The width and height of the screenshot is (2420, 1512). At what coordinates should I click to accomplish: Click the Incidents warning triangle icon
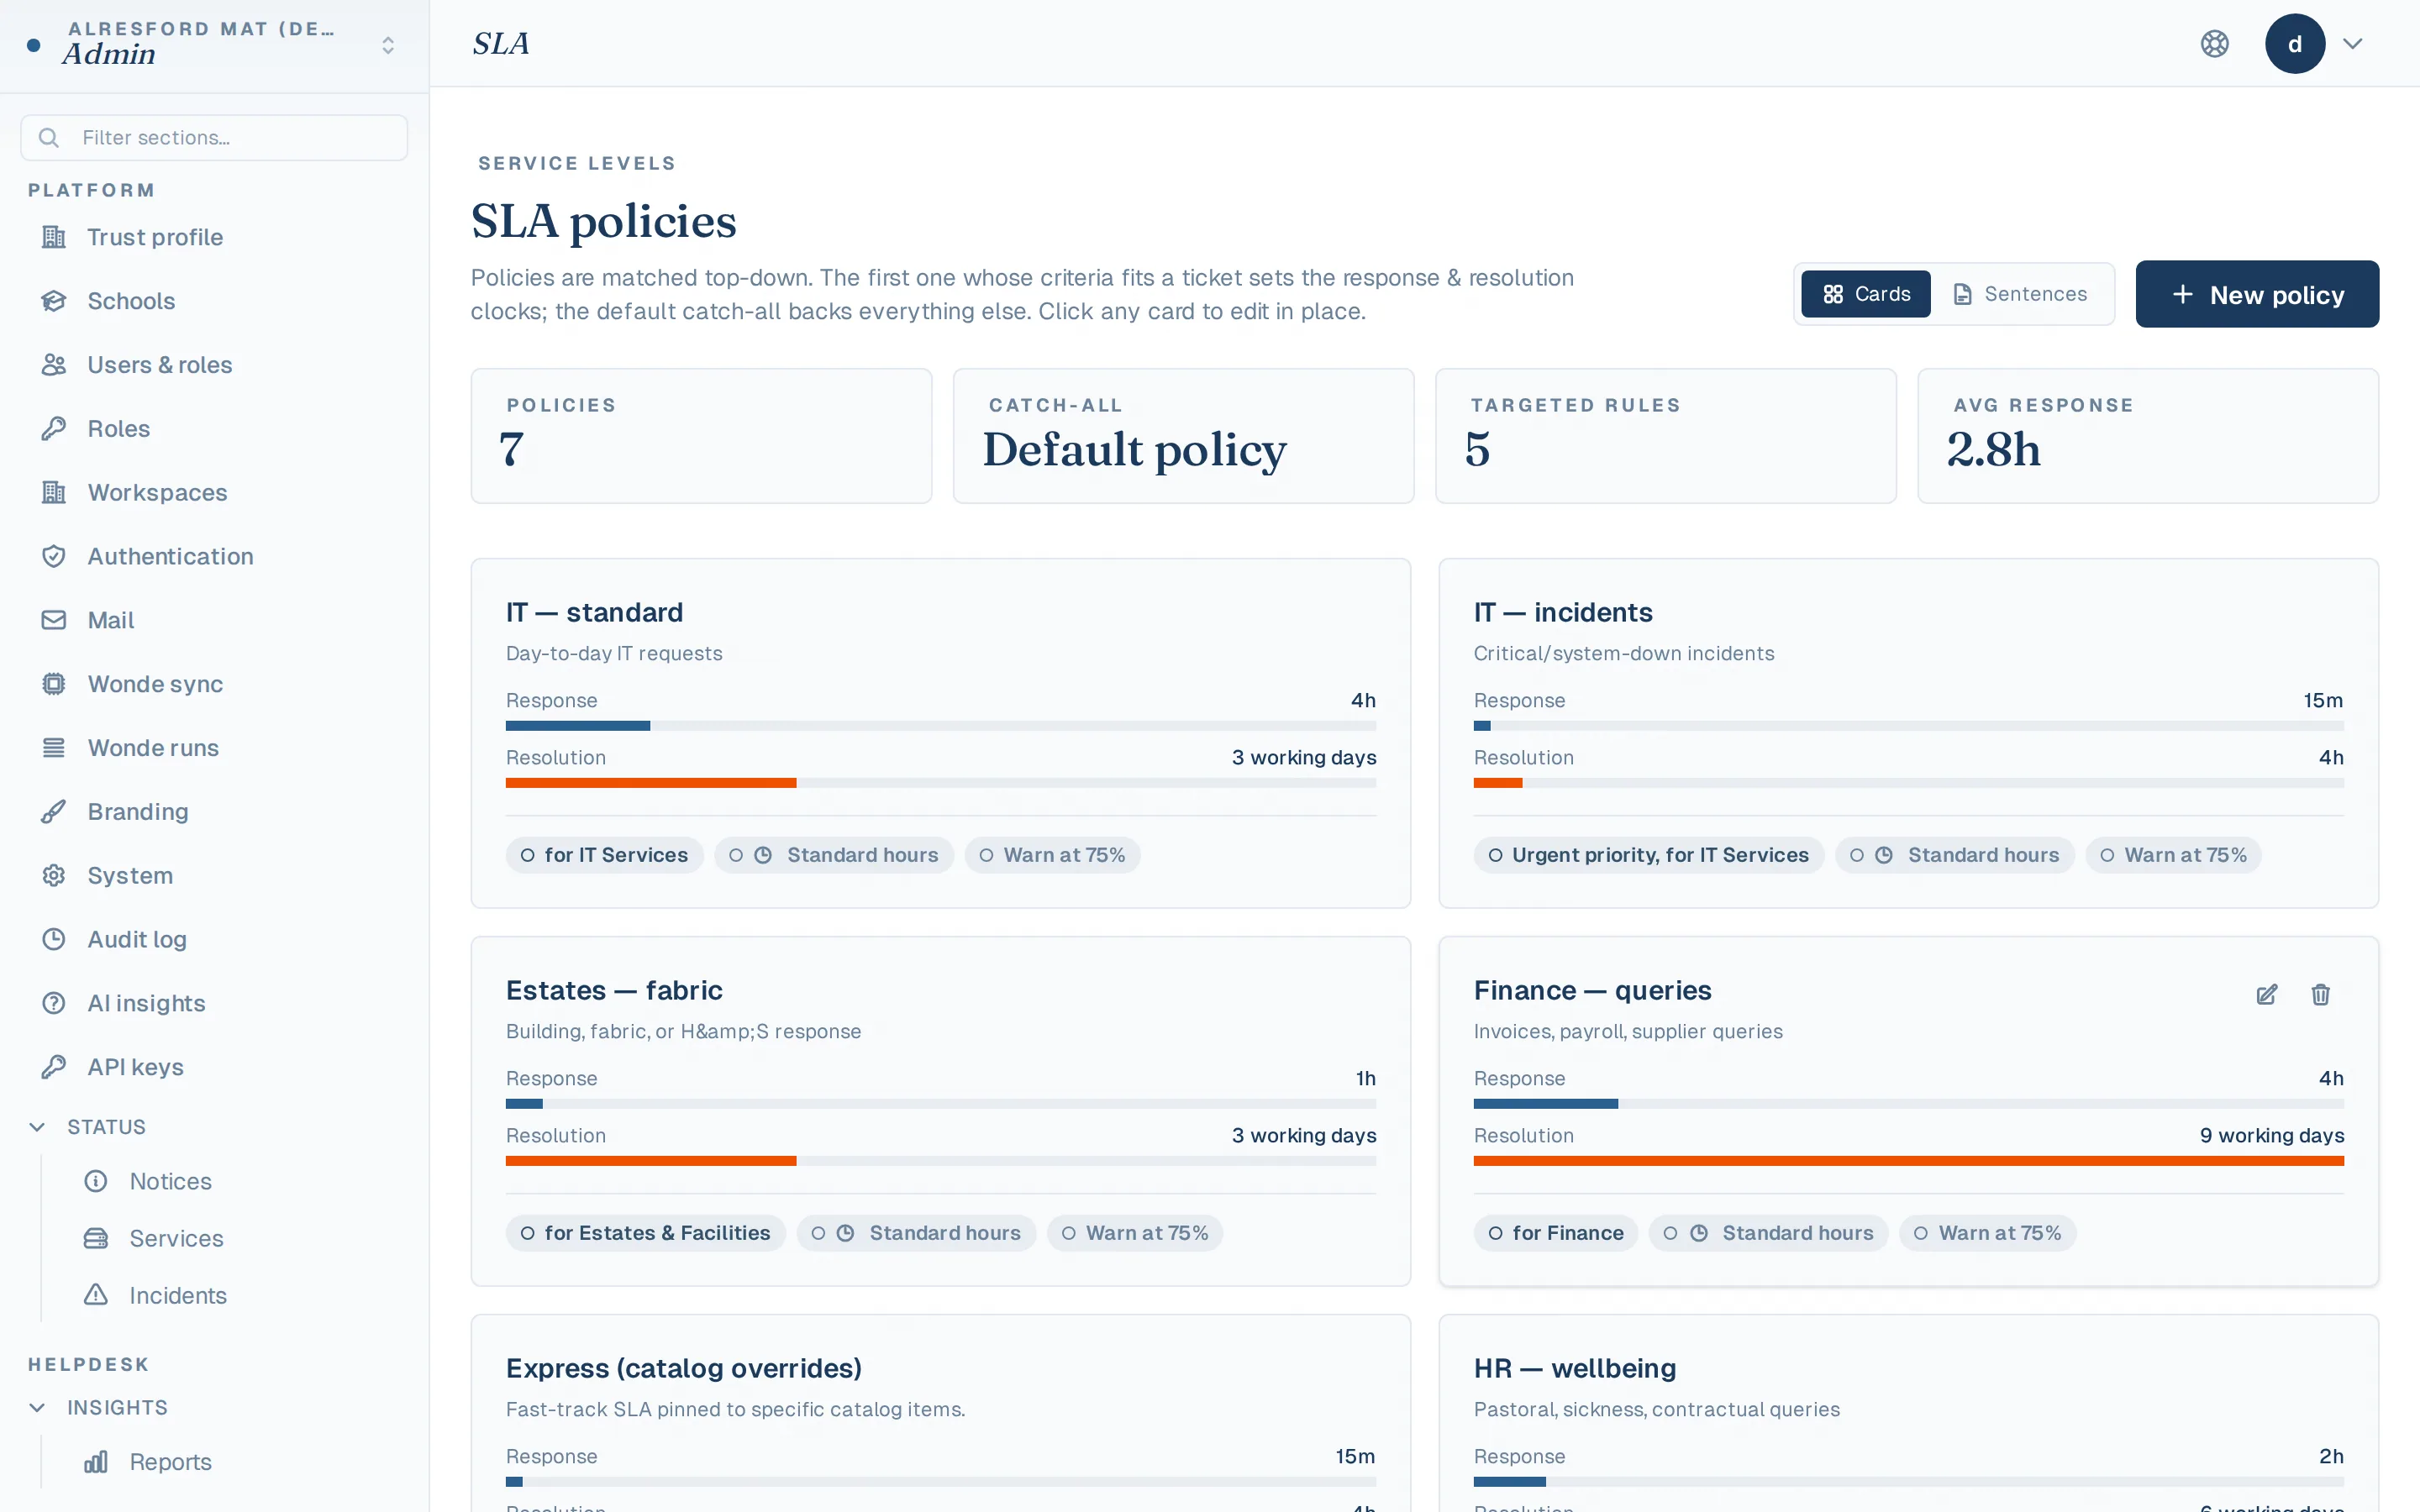click(x=96, y=1295)
